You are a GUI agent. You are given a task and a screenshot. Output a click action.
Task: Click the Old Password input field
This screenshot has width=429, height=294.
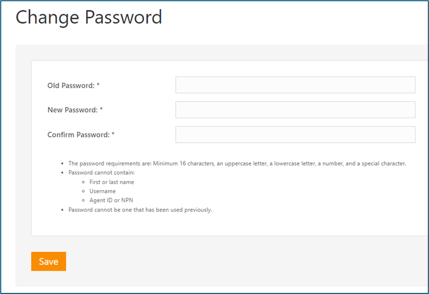pyautogui.click(x=295, y=85)
